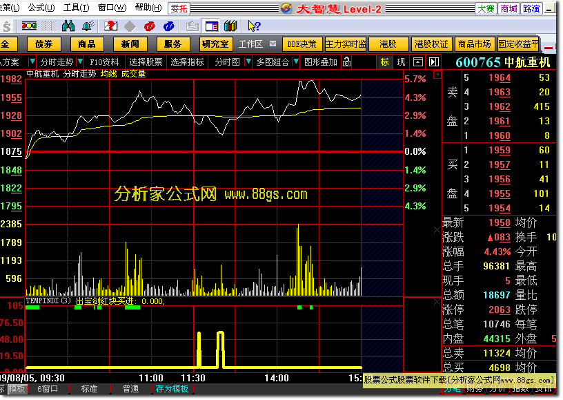Image resolution: width=563 pixels, height=400 pixels.
Task: Select the 普通 bottom tab
Action: coord(130,388)
